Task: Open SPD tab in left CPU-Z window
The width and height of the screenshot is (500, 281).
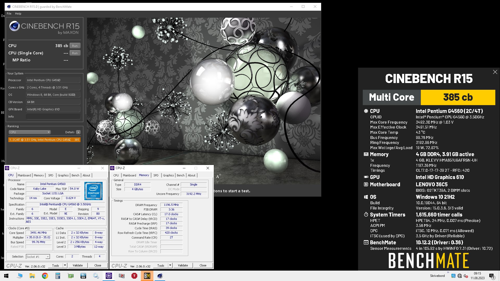Action: [x=51, y=175]
